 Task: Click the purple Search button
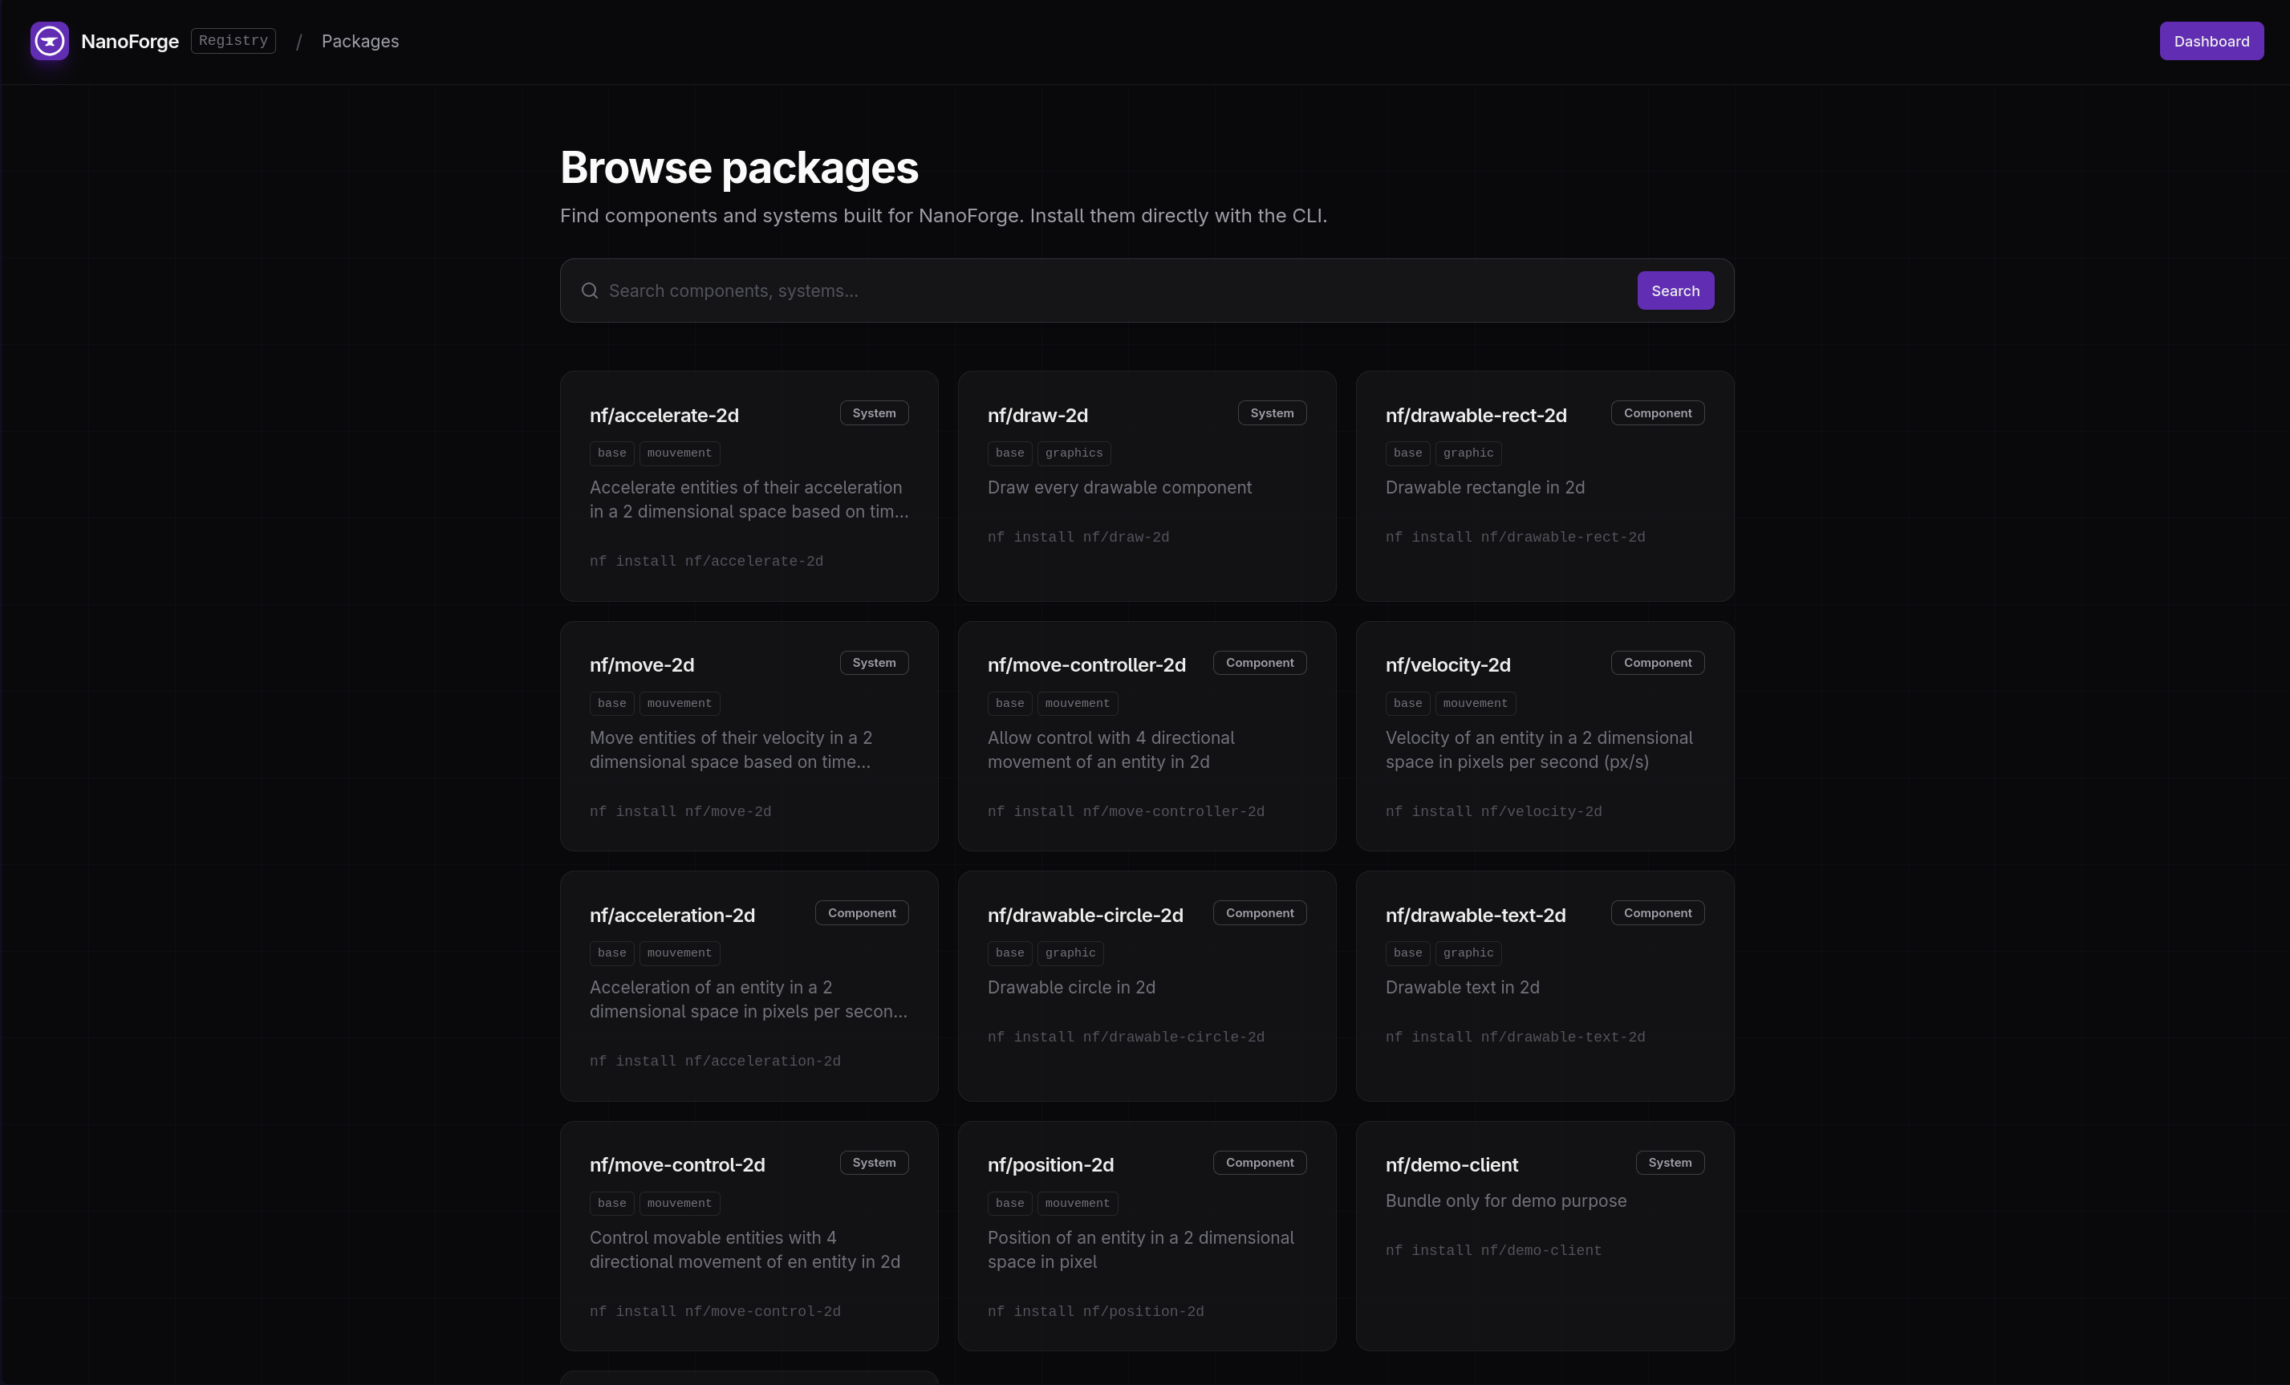click(1675, 291)
